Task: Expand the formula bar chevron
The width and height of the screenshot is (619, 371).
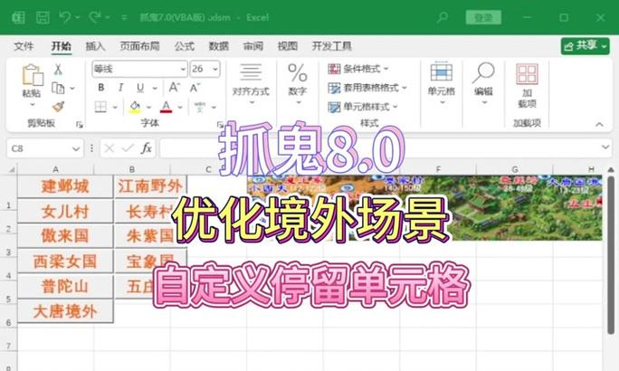Action: pos(605,147)
